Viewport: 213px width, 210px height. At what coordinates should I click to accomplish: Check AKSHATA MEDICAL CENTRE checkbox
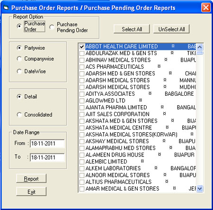coord(82,128)
